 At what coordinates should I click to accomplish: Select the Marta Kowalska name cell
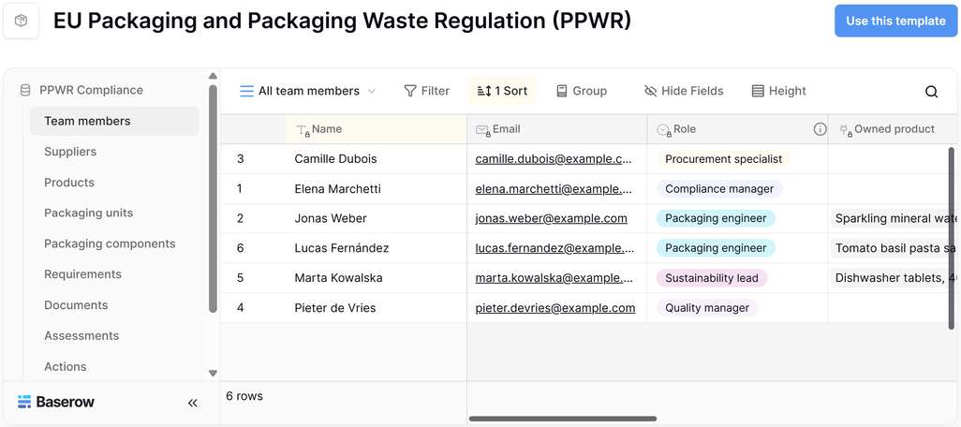(x=376, y=278)
